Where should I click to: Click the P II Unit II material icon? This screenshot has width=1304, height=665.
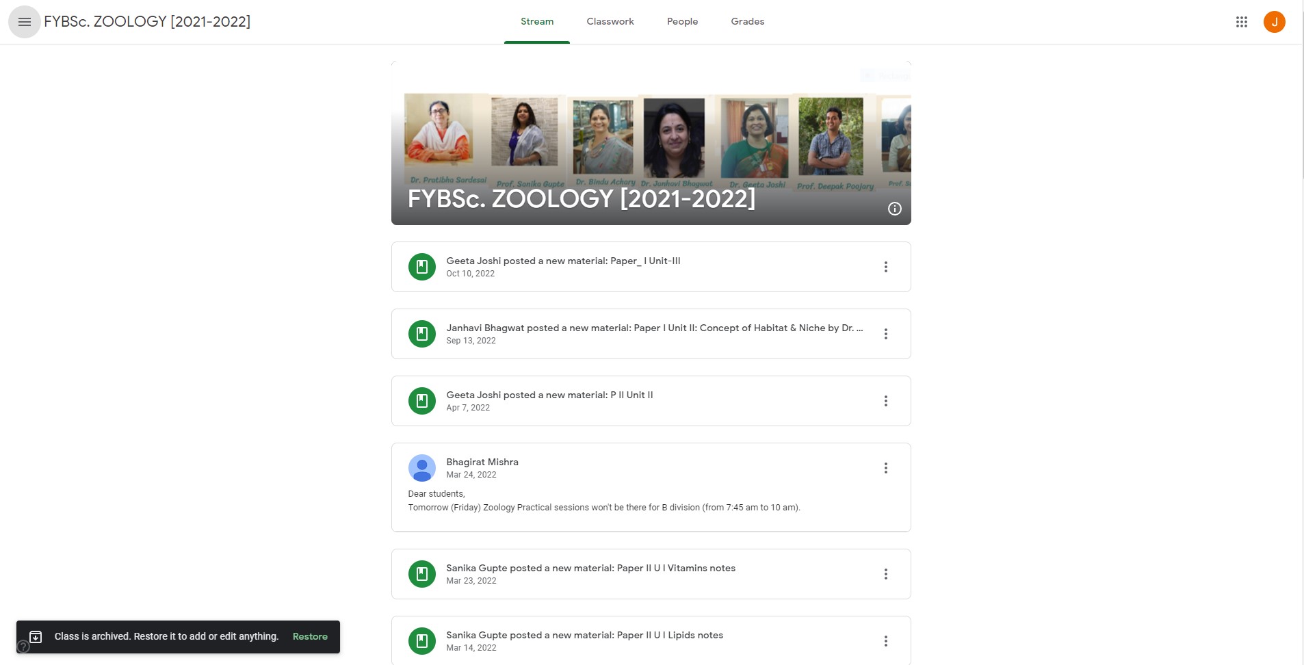[422, 401]
